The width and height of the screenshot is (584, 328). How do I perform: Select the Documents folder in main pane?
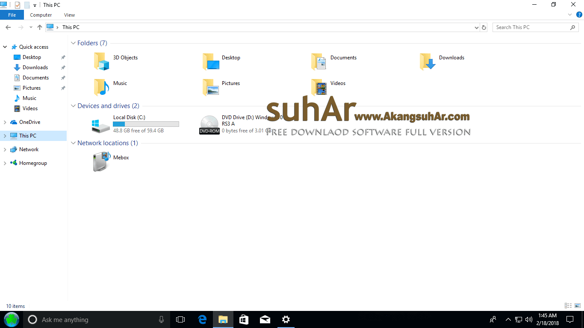pyautogui.click(x=334, y=61)
